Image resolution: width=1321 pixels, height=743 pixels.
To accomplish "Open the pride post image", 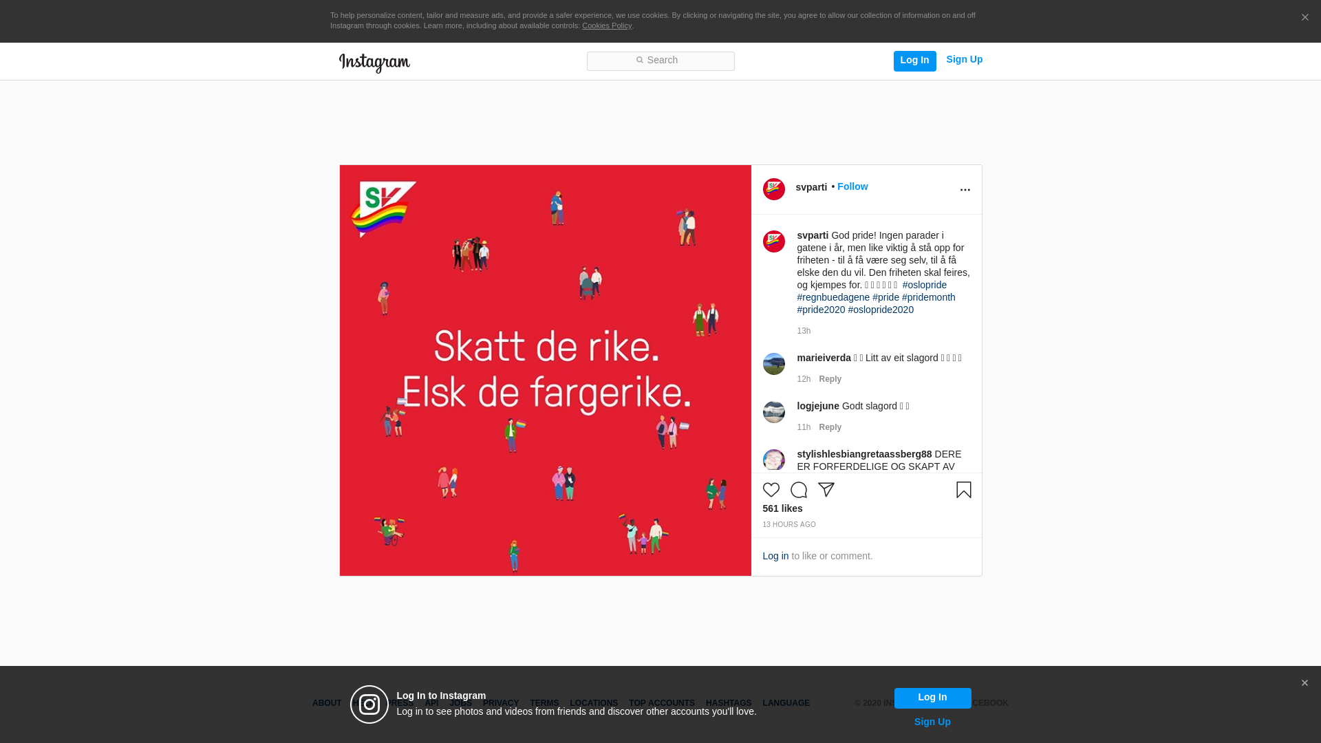I will 545,370.
